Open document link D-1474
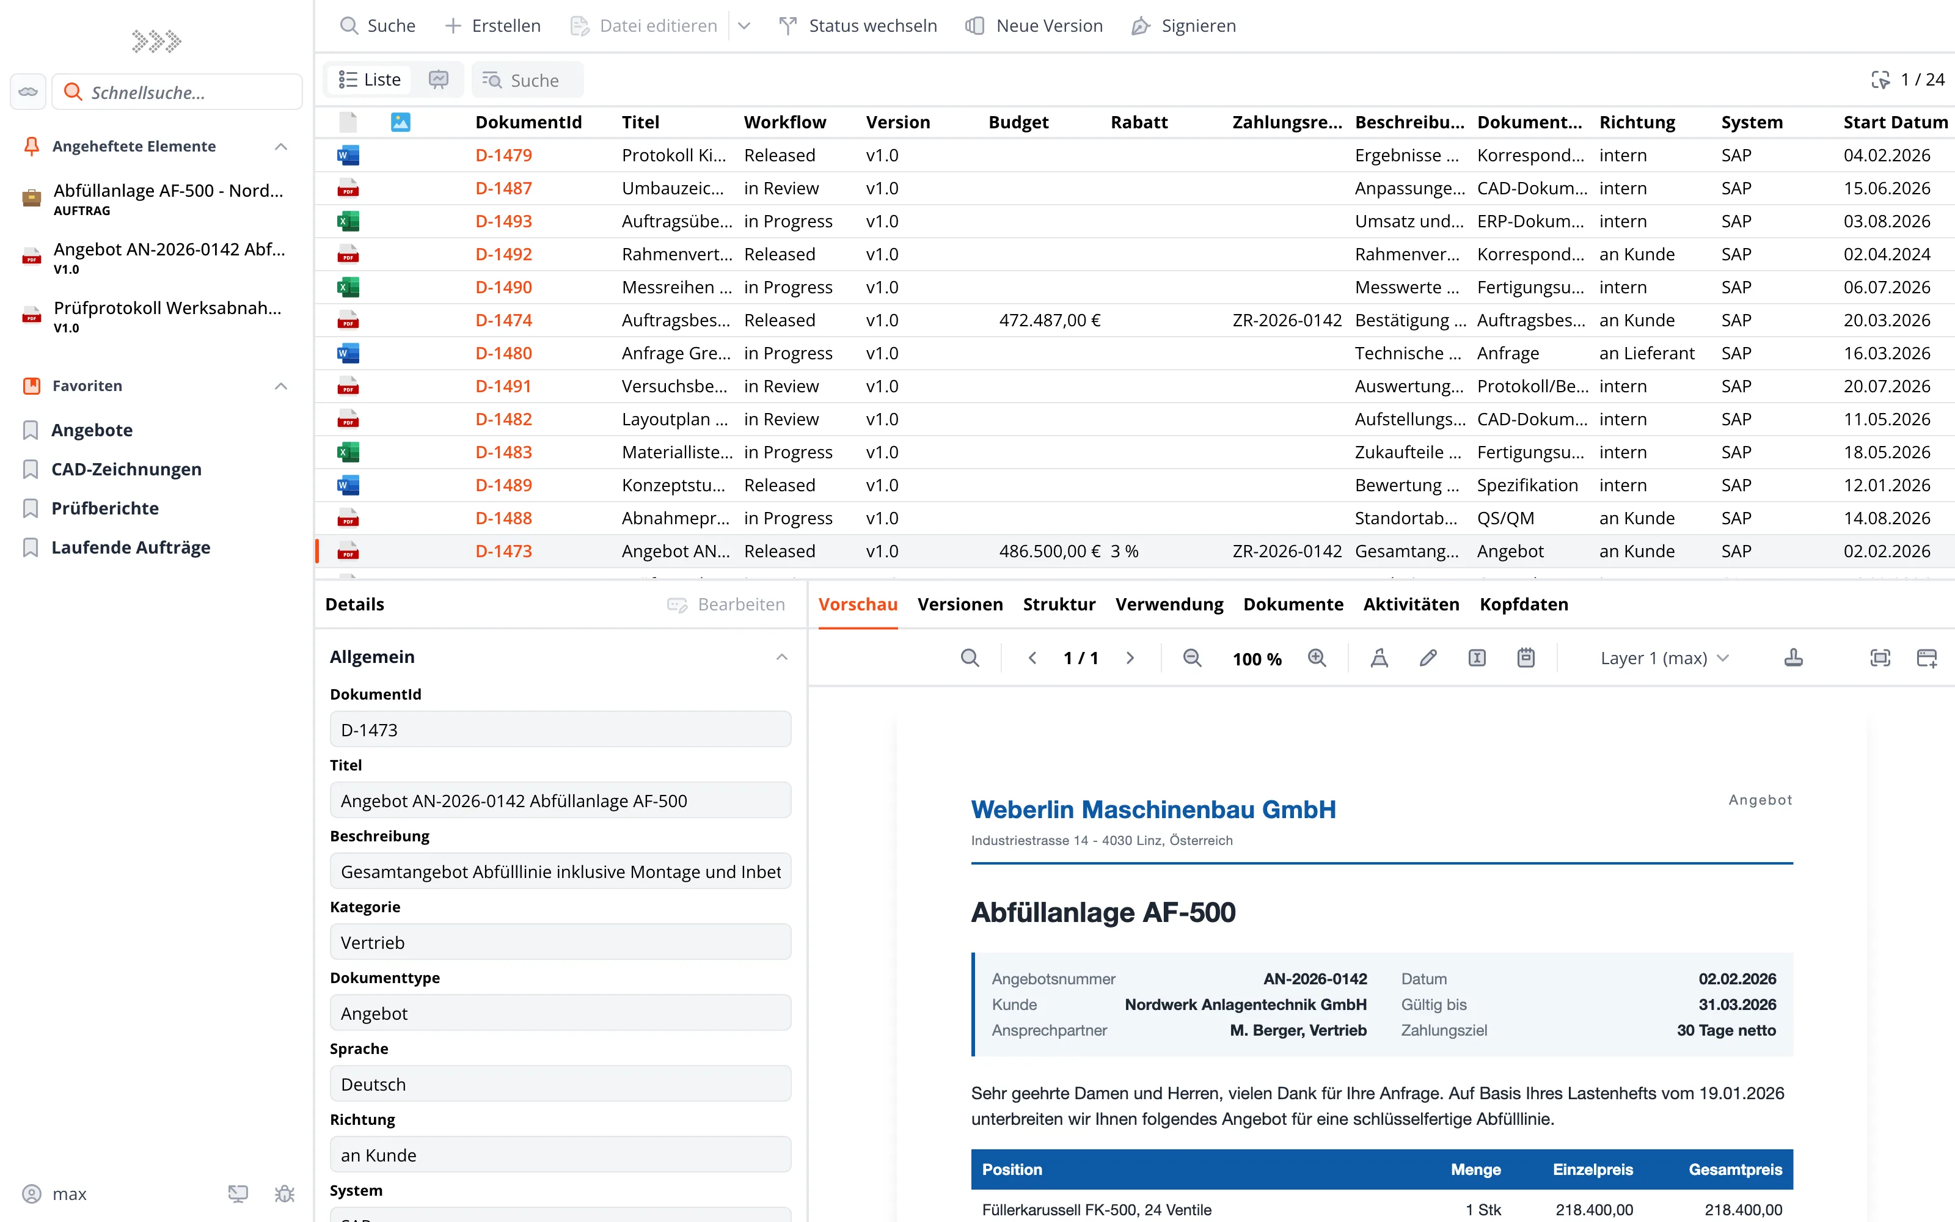 [x=503, y=320]
